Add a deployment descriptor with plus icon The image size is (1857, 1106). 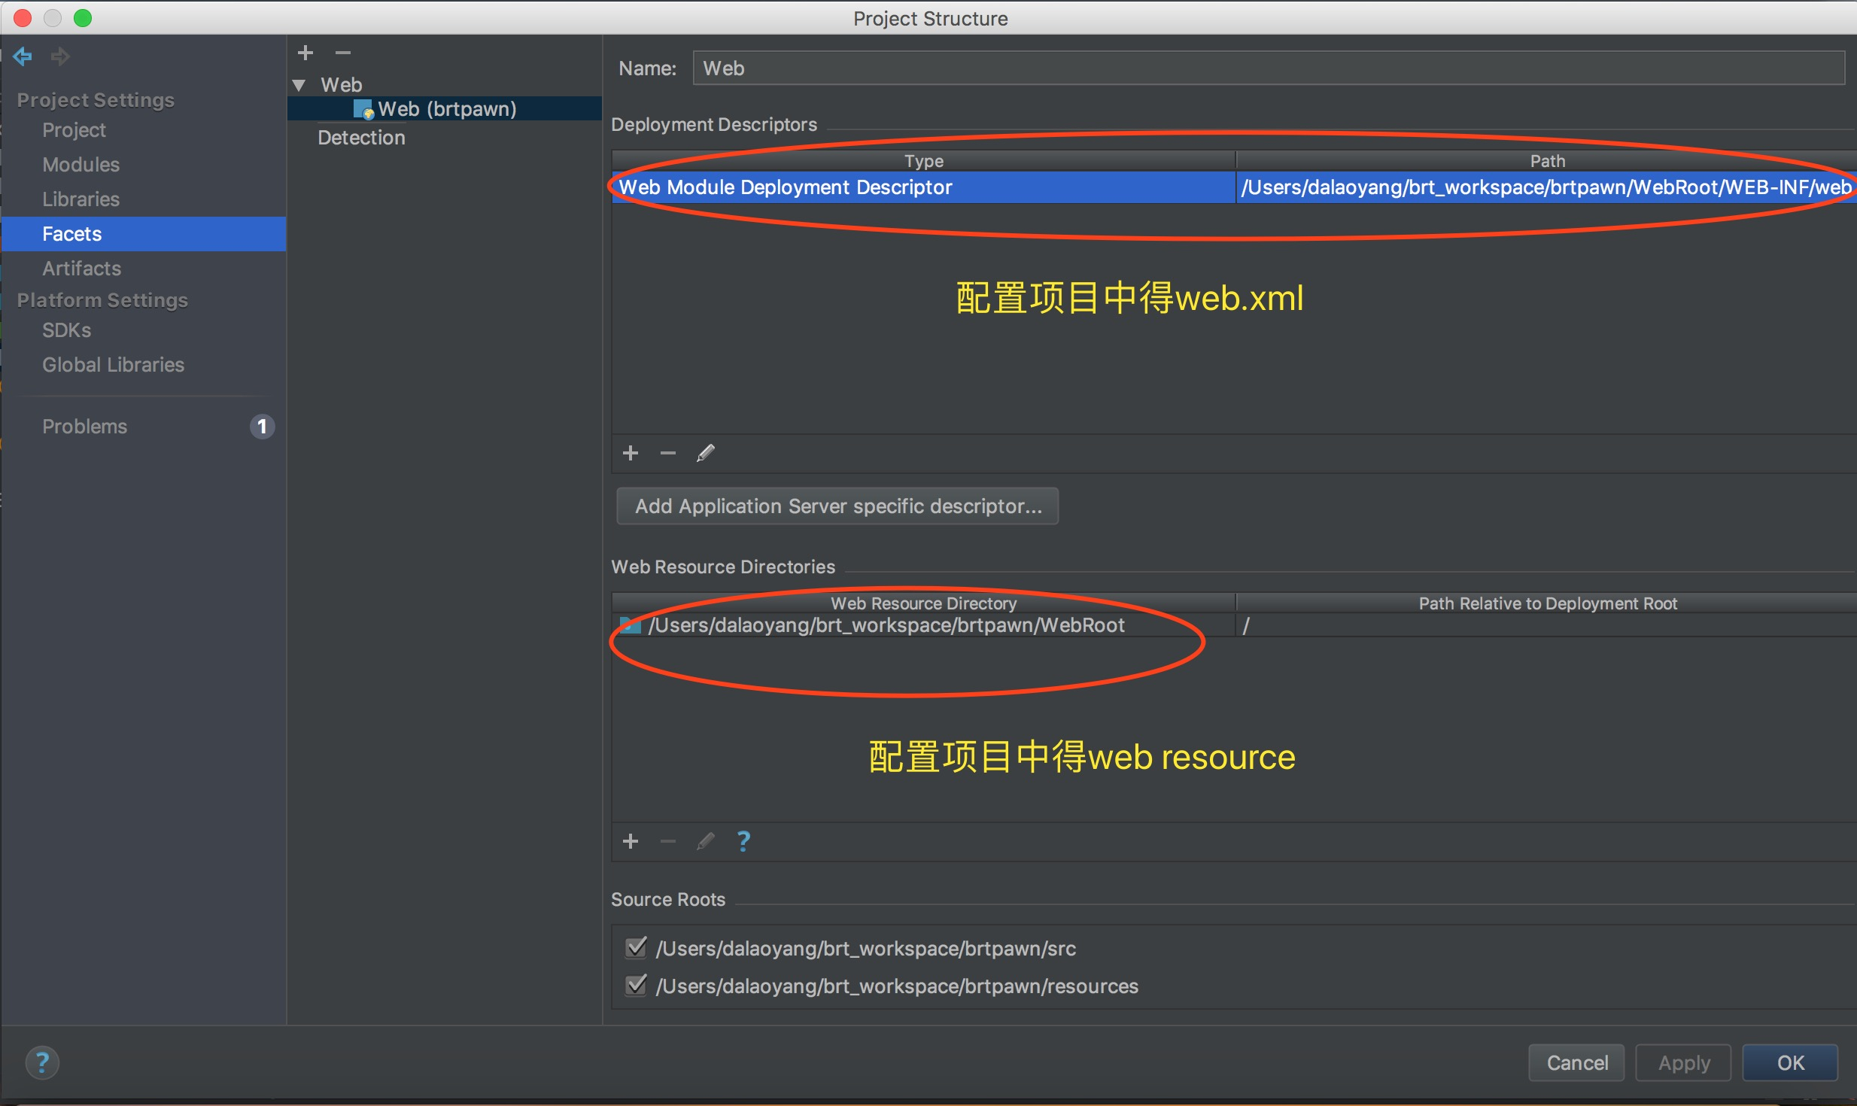tap(631, 453)
